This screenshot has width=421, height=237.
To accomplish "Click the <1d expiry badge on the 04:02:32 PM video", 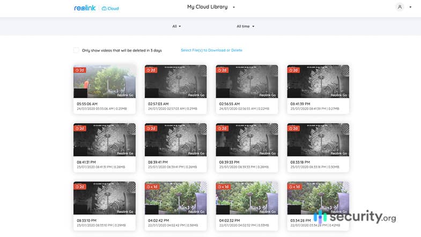I will point(223,187).
